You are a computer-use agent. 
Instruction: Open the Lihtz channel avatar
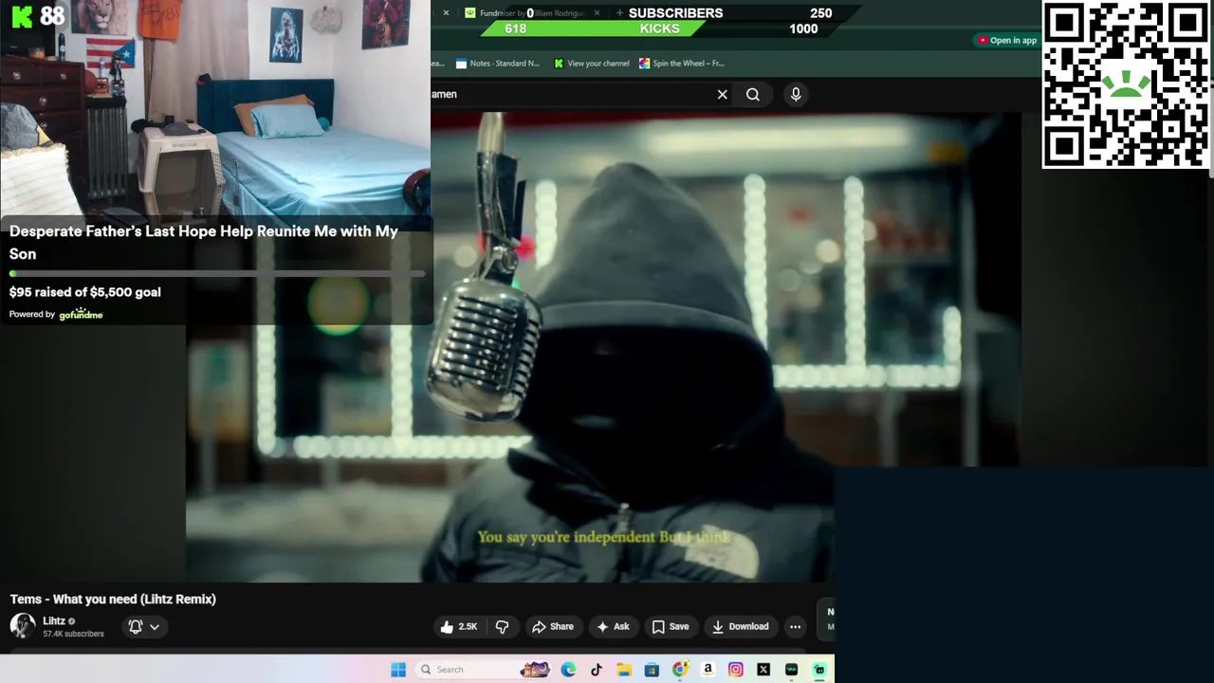pyautogui.click(x=23, y=626)
